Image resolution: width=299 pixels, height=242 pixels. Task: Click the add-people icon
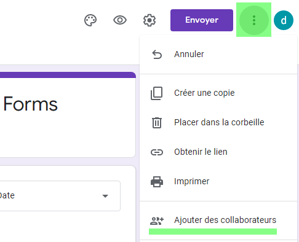[x=157, y=221]
